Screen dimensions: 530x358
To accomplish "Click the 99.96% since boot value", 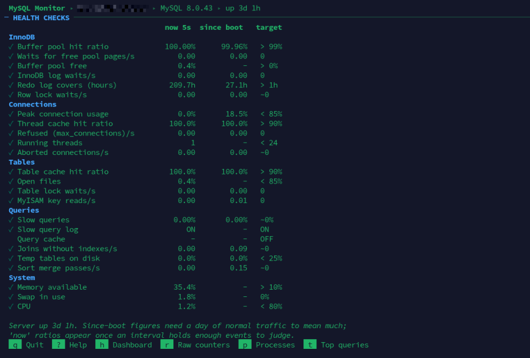I will 234,46.
